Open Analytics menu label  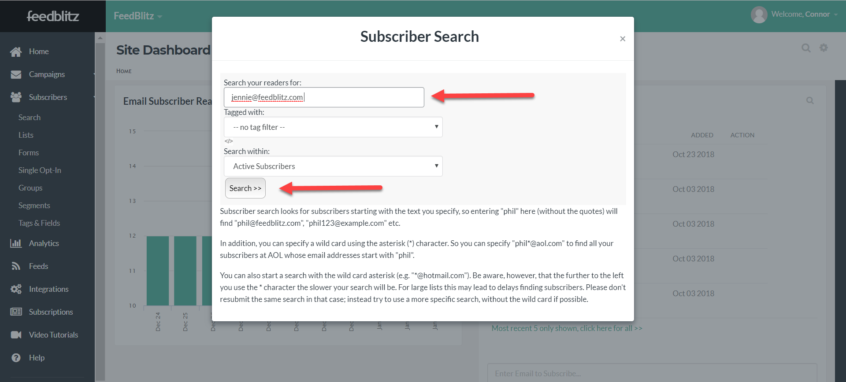[x=44, y=243]
